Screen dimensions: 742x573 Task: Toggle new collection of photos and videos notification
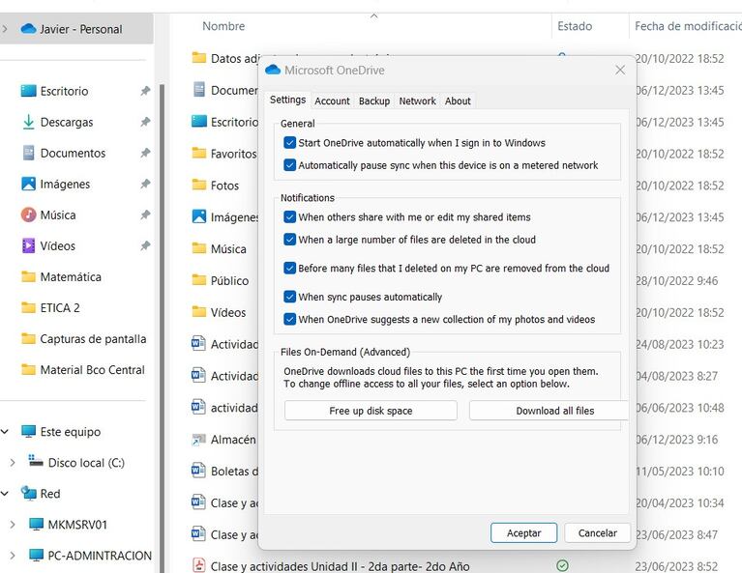point(289,319)
